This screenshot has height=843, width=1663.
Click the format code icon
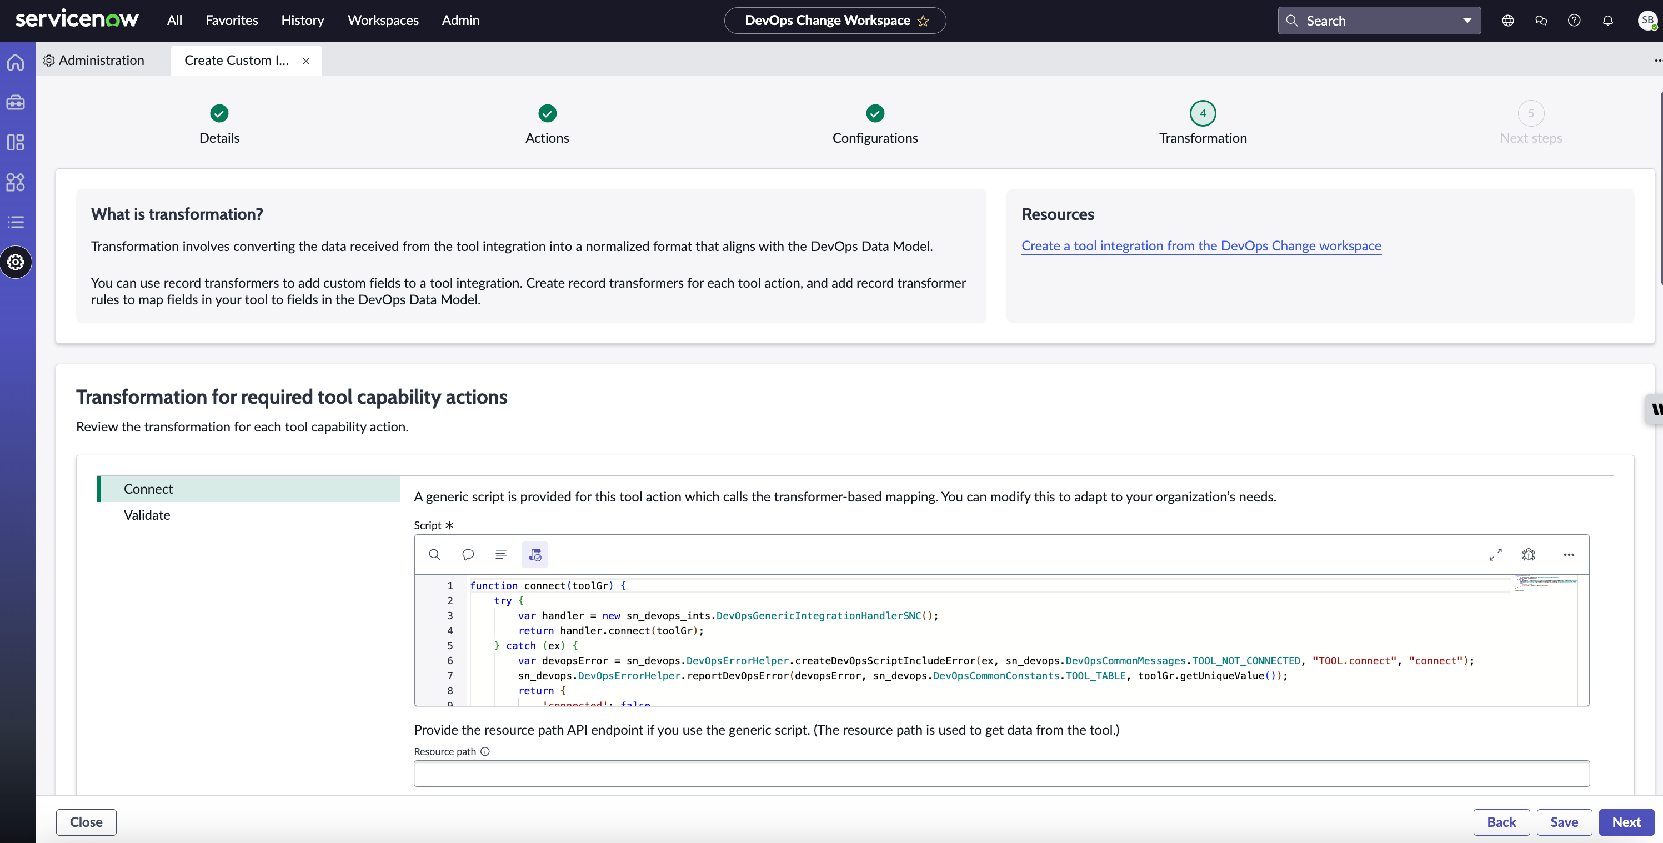point(501,554)
